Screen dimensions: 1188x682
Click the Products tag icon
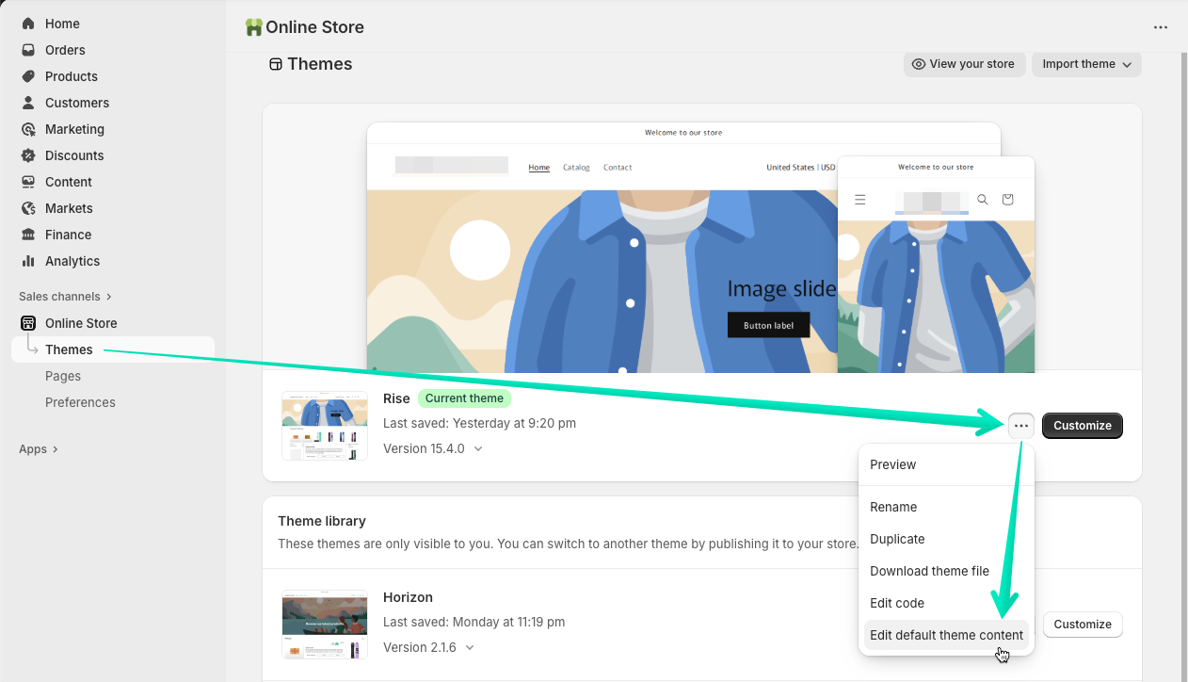(28, 76)
